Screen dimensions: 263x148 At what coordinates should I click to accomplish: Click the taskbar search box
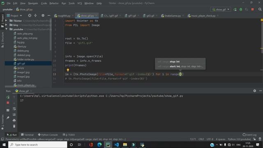pos(37,145)
